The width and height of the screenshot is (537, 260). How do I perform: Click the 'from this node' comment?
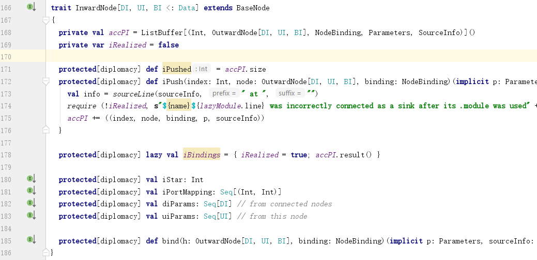click(272, 216)
